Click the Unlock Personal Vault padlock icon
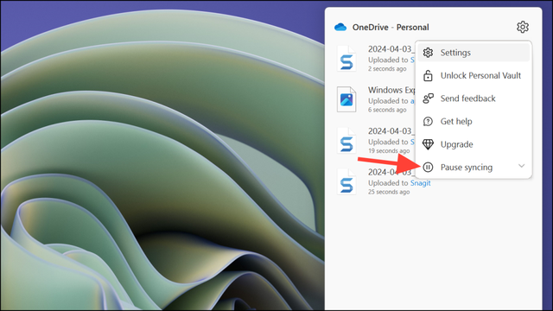Image resolution: width=553 pixels, height=311 pixels. (x=428, y=75)
